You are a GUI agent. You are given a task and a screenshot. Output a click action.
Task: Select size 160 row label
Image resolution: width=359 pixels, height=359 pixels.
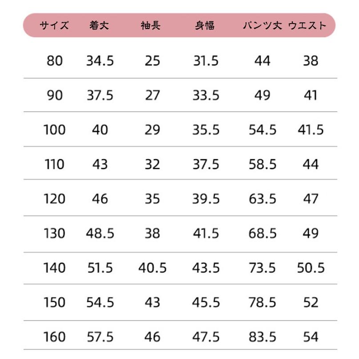click(x=55, y=337)
